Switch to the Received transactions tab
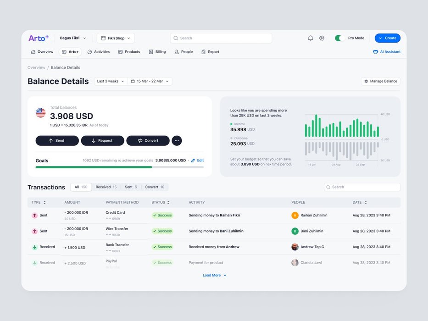428x321 pixels. [106, 187]
